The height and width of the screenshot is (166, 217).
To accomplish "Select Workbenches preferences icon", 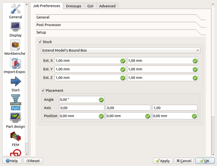I will point(15,45).
